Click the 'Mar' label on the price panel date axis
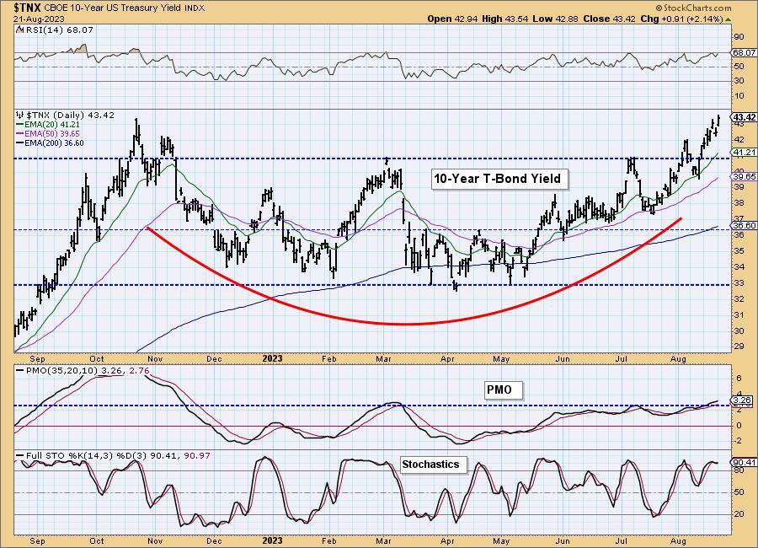 384,358
